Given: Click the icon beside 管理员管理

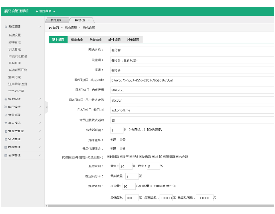Looking at the screenshot, I should pyautogui.click(x=5, y=131).
